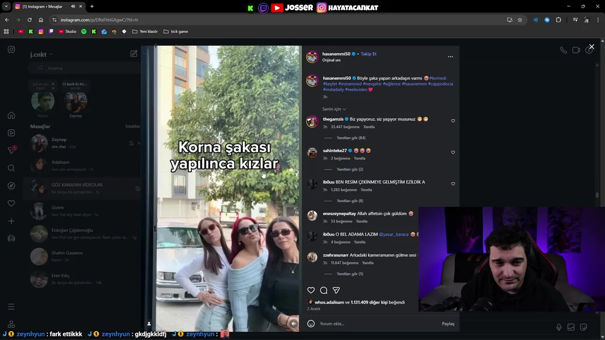Open Reels from the sidebar
The width and height of the screenshot is (605, 340).
coord(11,133)
